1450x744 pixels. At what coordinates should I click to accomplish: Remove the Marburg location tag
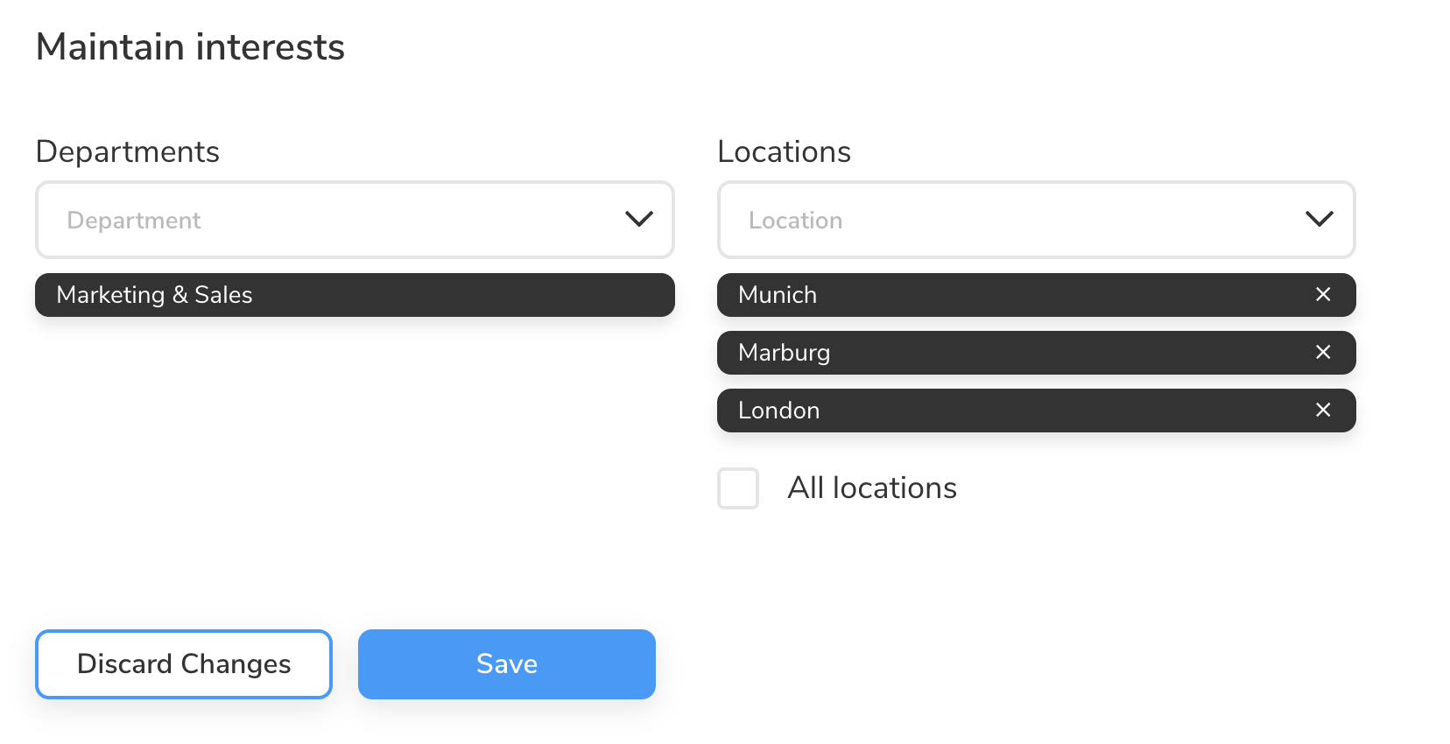click(1322, 353)
